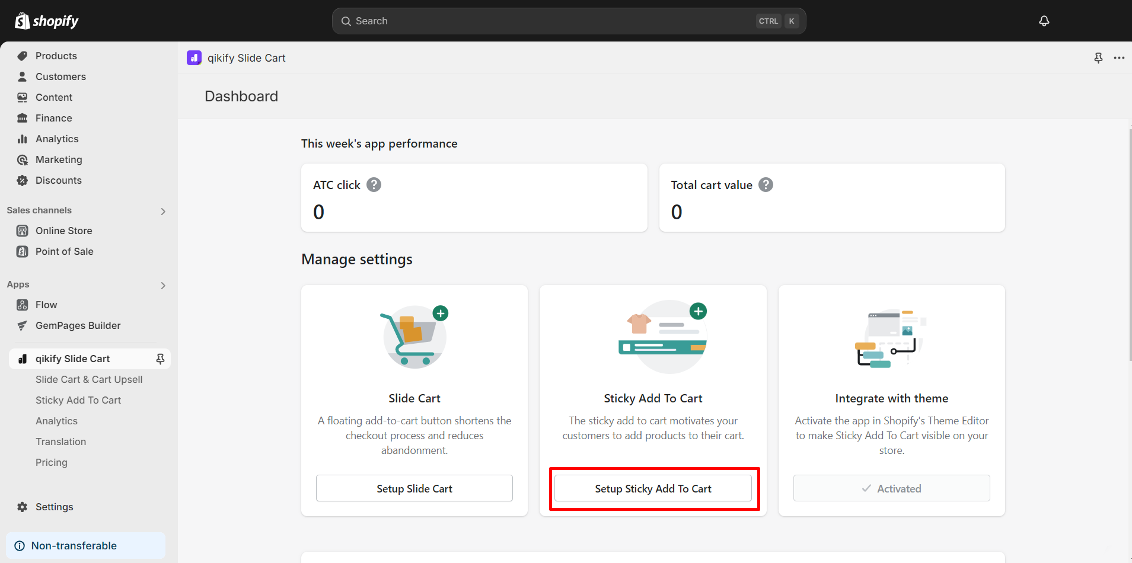
Task: Open the notifications bell
Action: (1044, 21)
